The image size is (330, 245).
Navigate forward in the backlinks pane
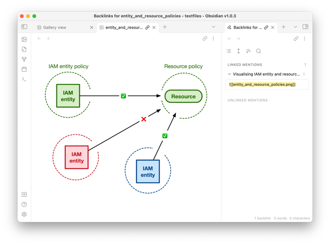coord(238,38)
